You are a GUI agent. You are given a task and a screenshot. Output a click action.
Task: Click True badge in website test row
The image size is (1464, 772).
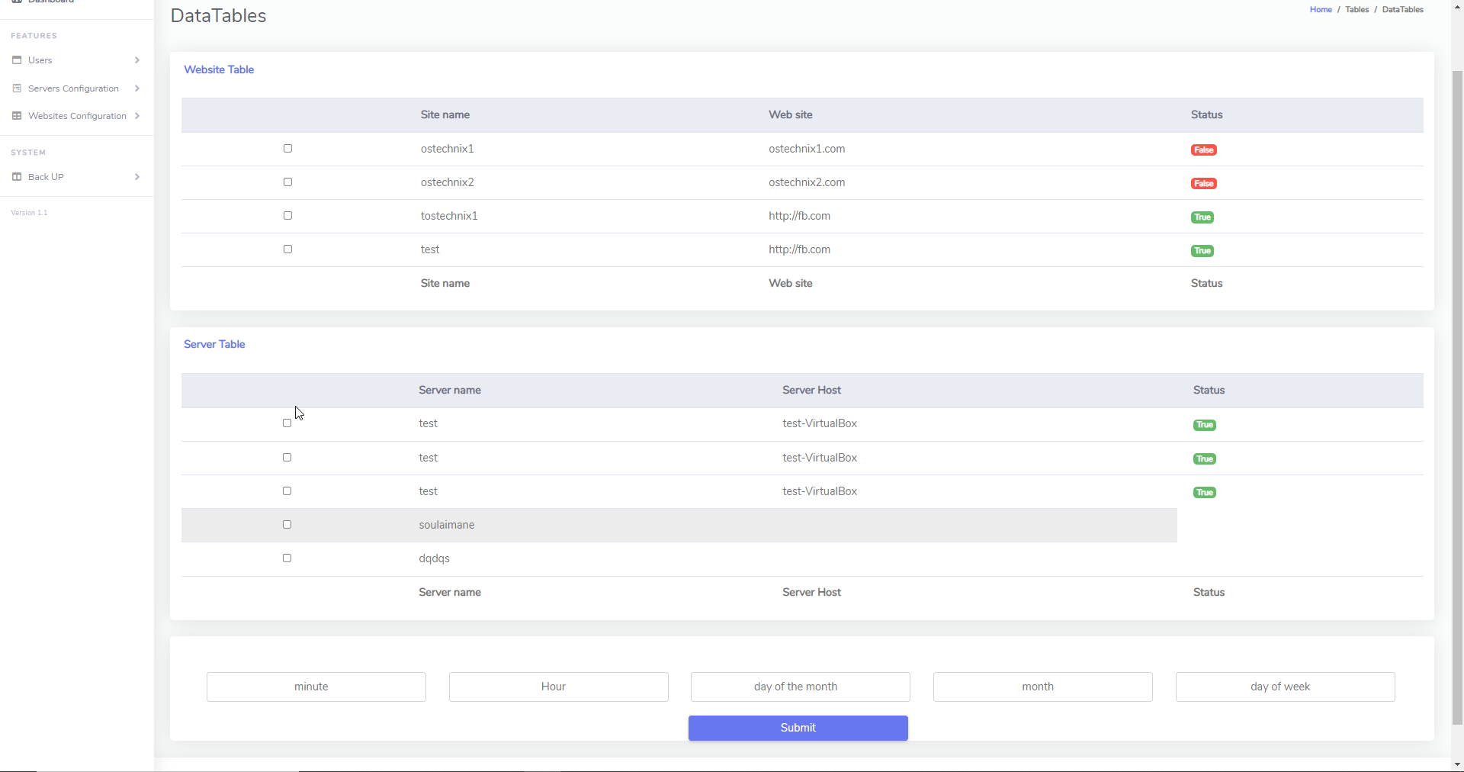click(x=1202, y=251)
